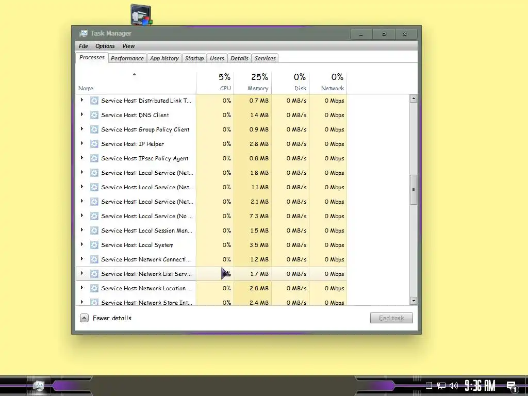Image resolution: width=528 pixels, height=396 pixels.
Task: Sort by the Memory column header
Action: point(253,83)
